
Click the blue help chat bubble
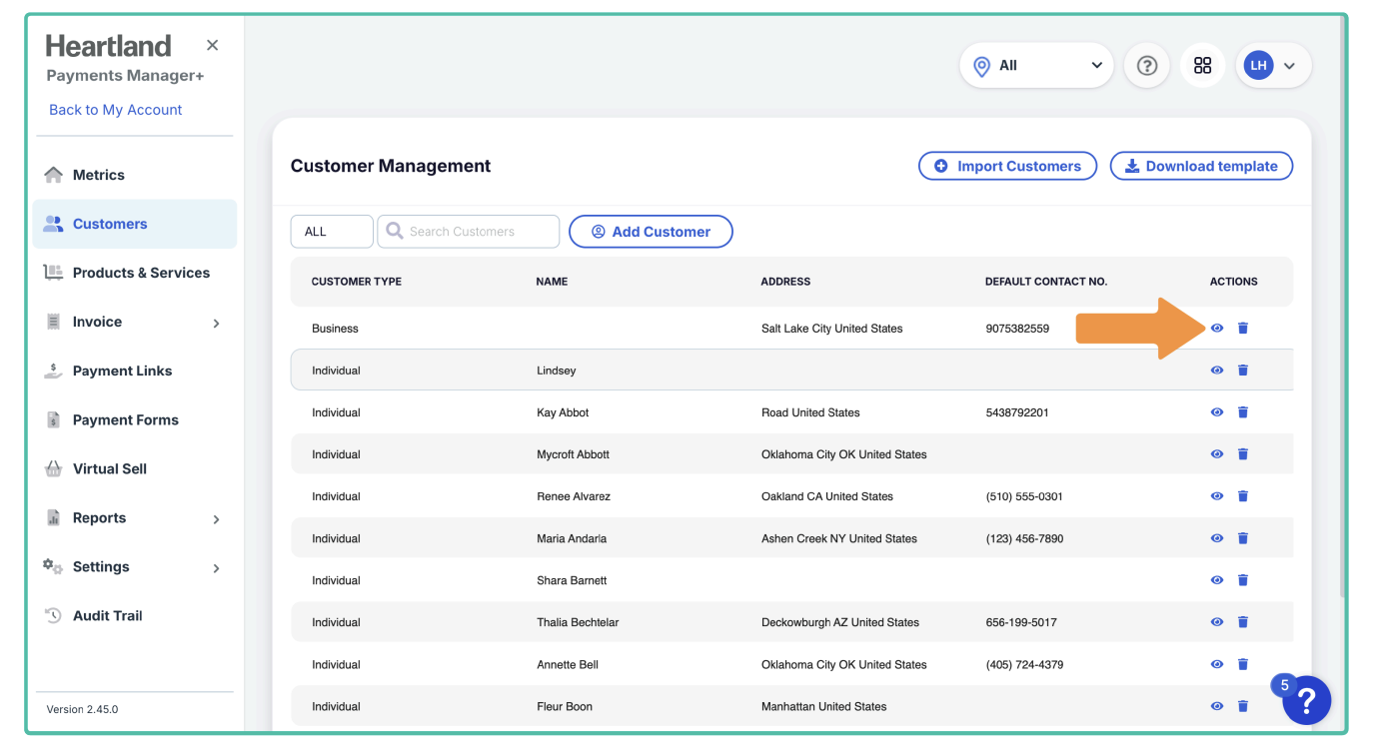coord(1307,700)
